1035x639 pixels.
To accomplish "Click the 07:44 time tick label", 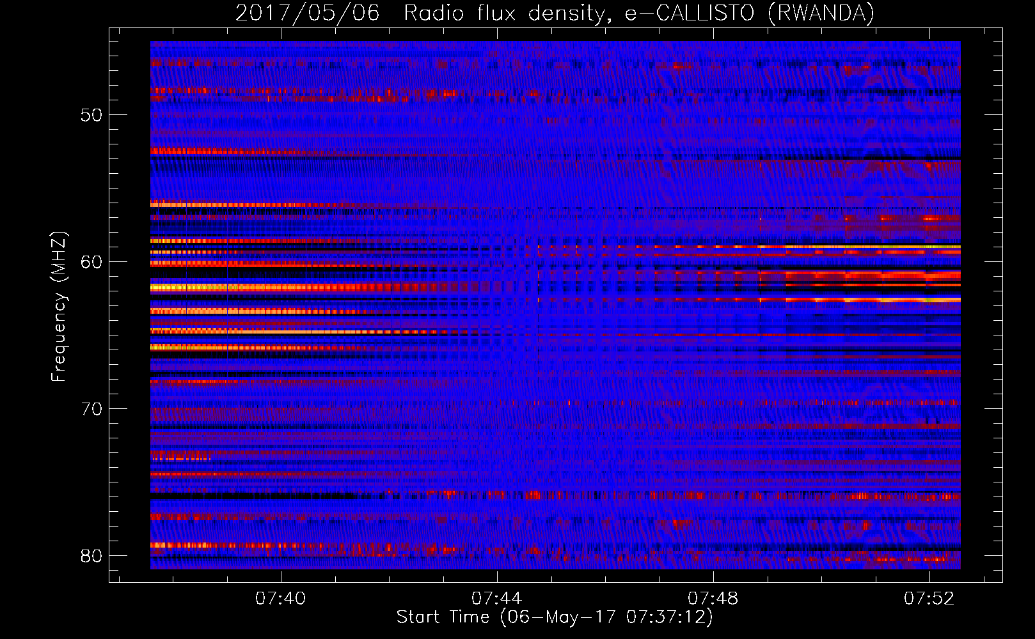I will pyautogui.click(x=497, y=598).
